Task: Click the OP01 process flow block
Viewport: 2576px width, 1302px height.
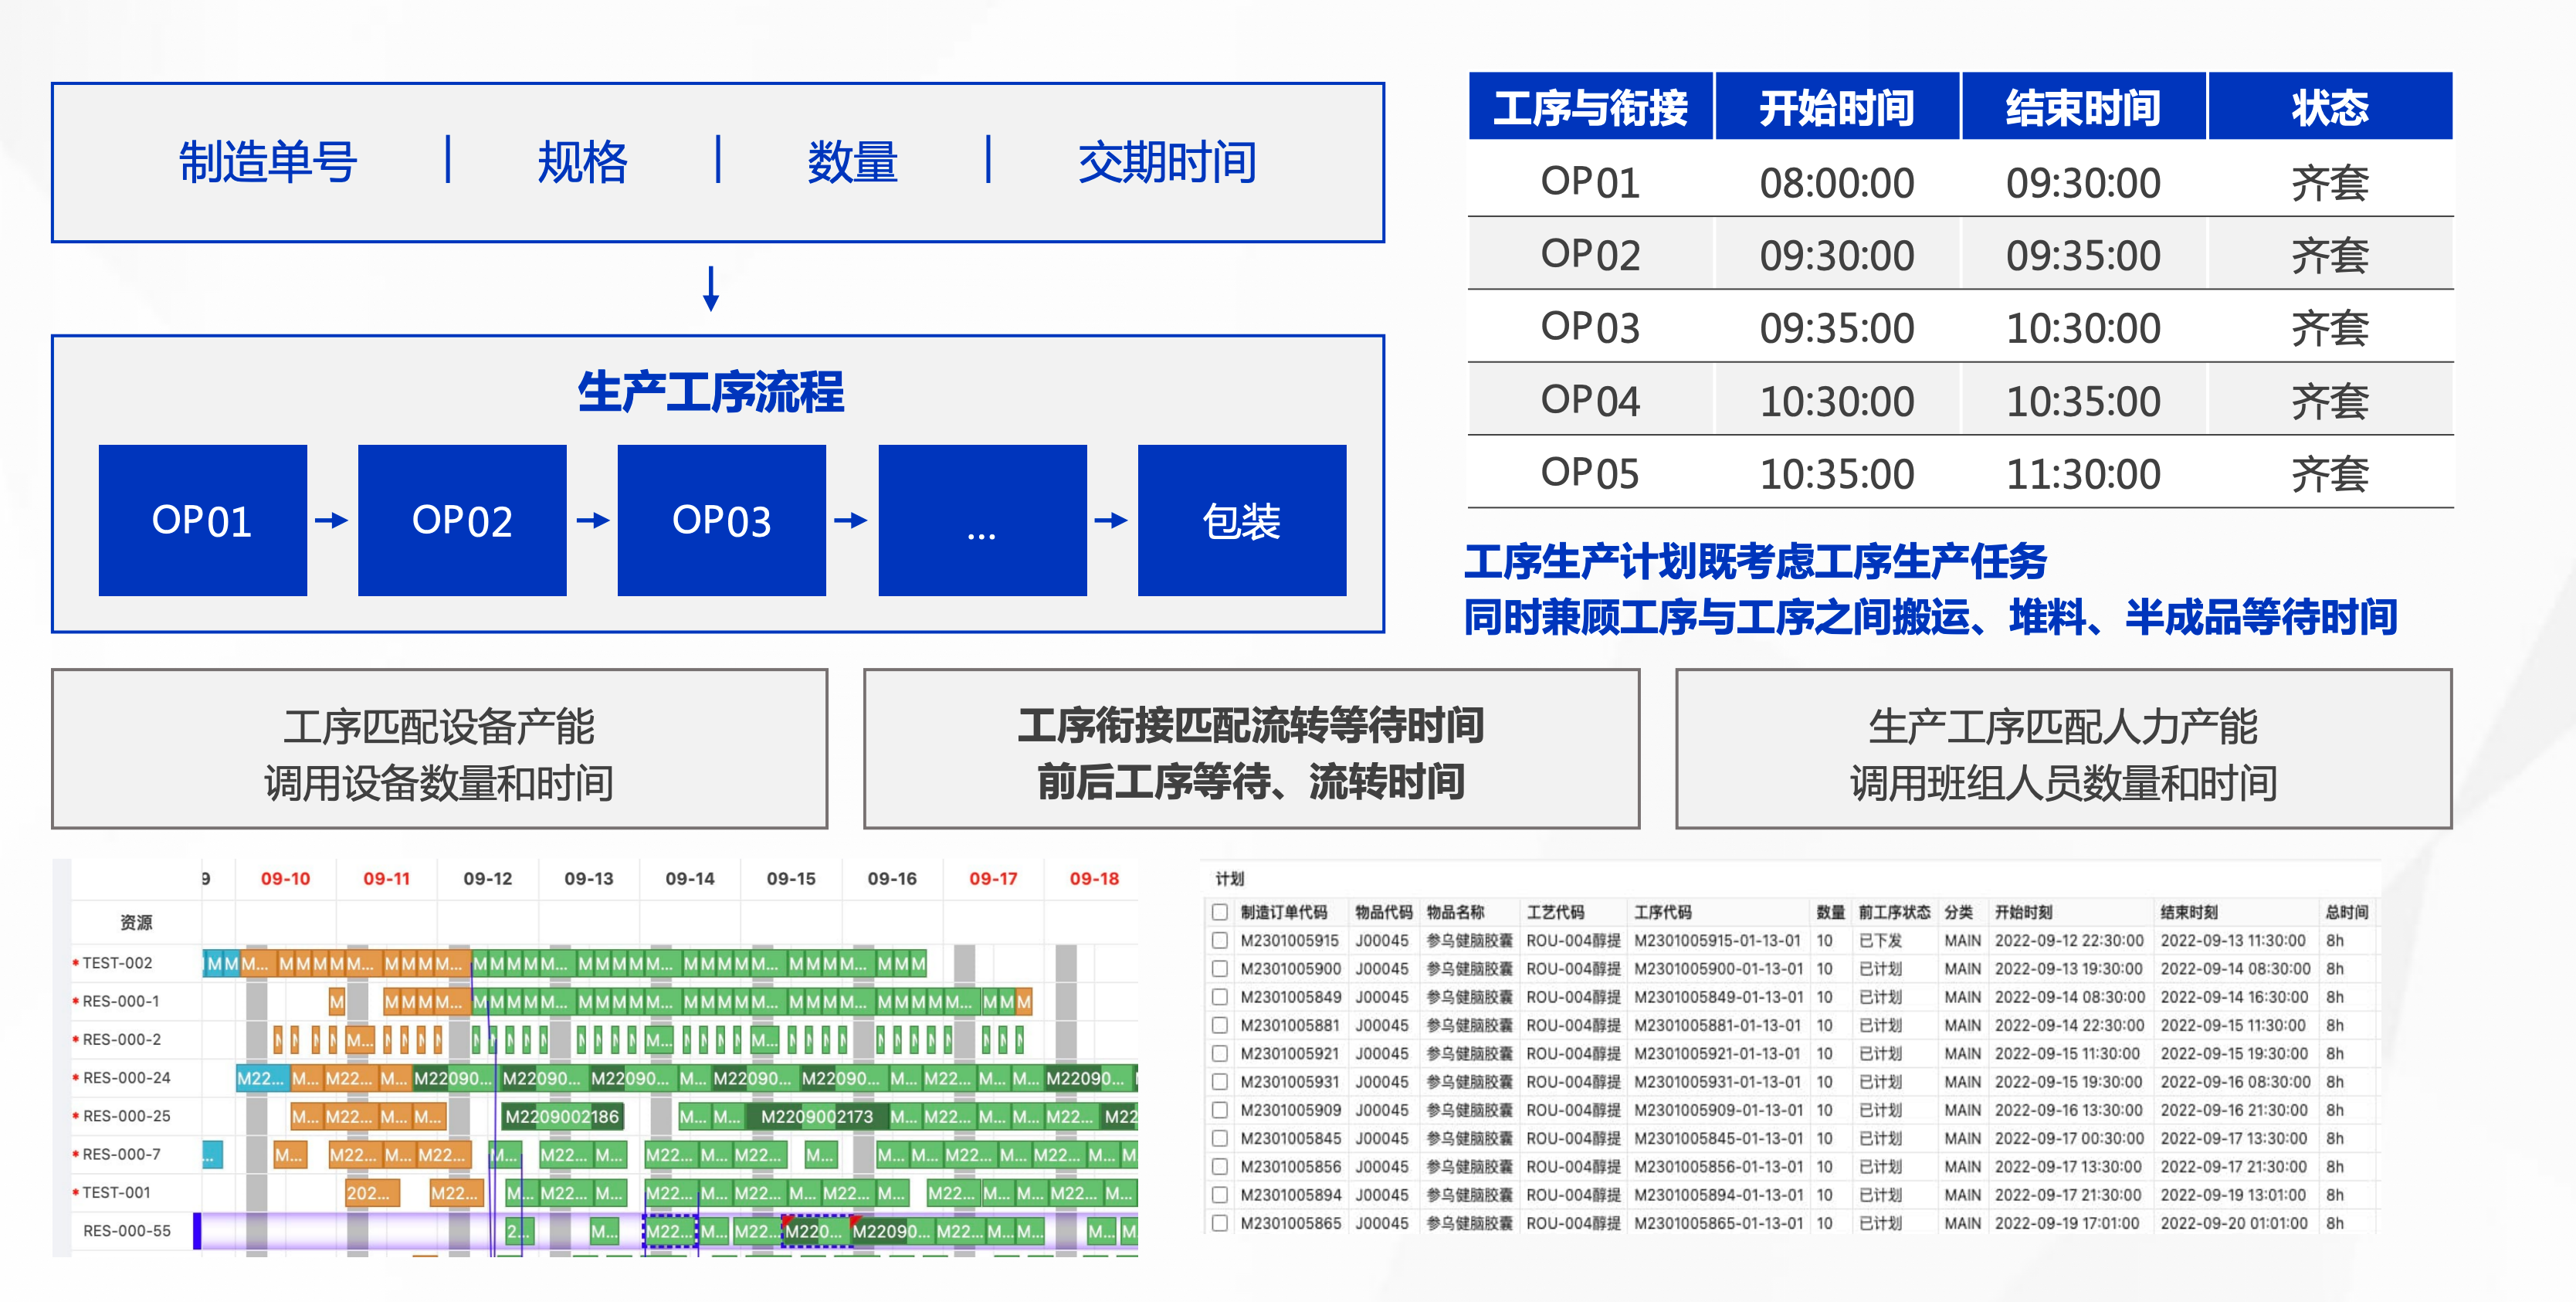Action: (x=202, y=520)
